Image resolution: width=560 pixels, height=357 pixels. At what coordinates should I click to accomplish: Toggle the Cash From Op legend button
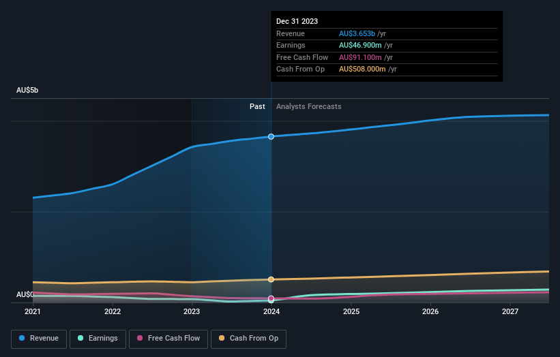point(248,339)
